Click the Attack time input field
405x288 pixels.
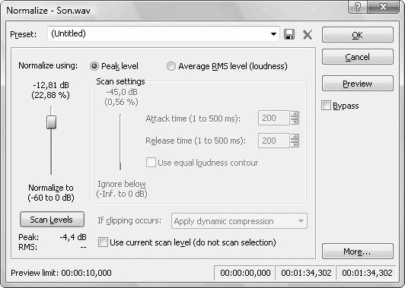pos(274,118)
